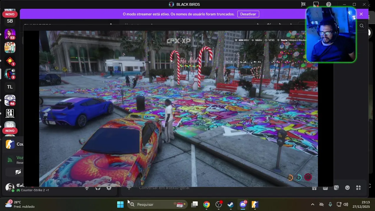Open Counter-Strike 2 taskbar icon

coord(255,204)
